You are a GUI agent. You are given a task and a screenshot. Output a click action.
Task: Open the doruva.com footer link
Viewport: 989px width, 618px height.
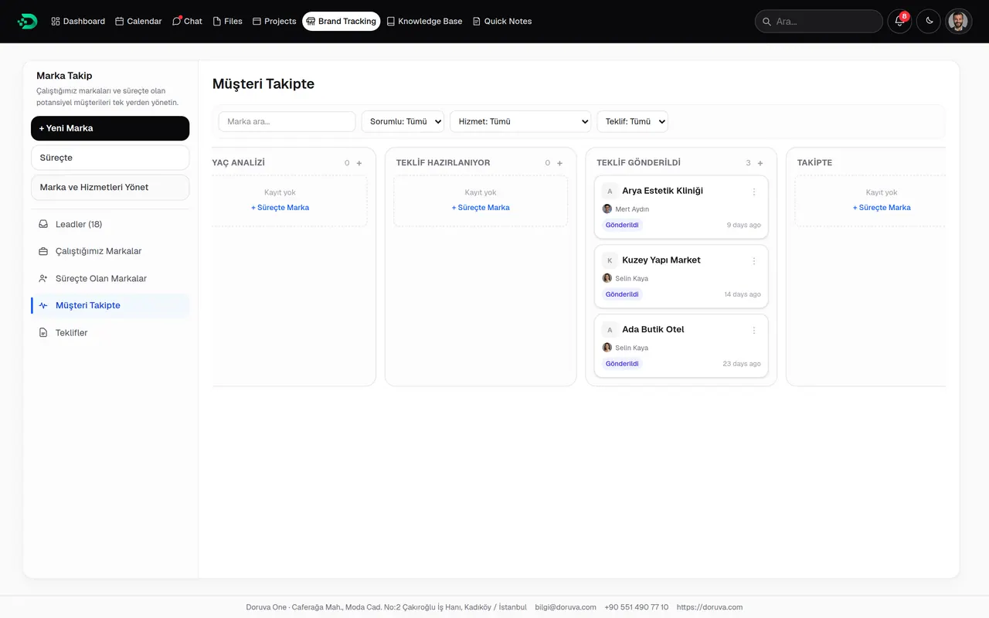click(709, 607)
